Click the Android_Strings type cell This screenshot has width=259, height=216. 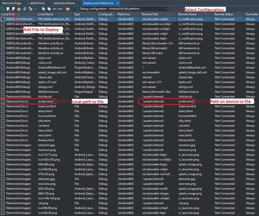pos(85,87)
